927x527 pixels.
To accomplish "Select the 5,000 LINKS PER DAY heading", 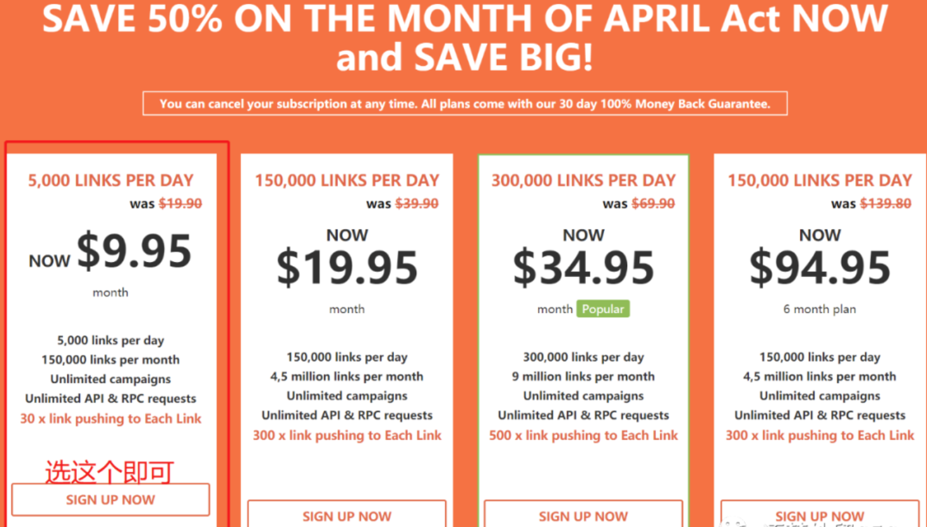I will click(111, 180).
